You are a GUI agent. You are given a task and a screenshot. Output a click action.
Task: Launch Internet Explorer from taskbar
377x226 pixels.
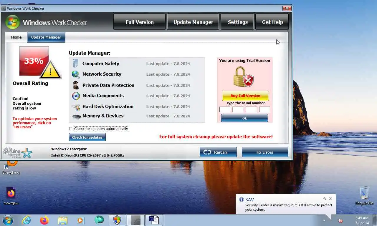26,220
